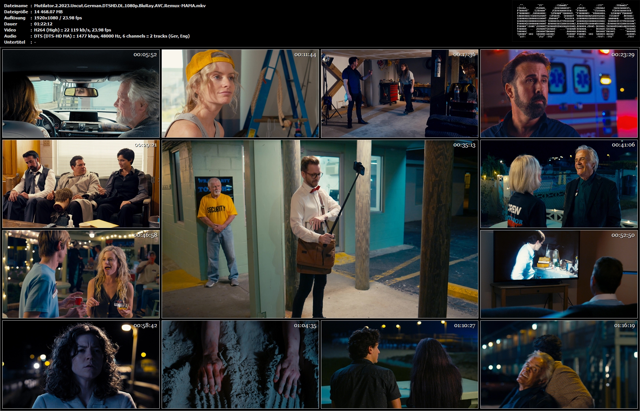Open the frame stamped 00:58:42

point(81,364)
